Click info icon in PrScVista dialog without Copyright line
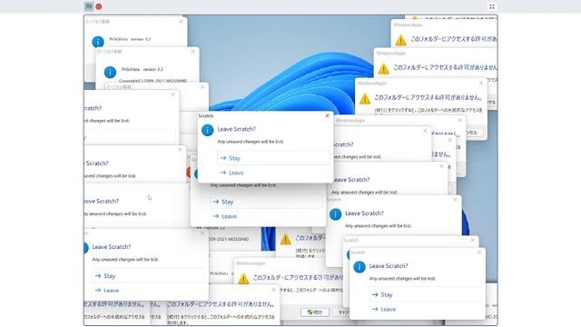Image resolution: width=581 pixels, height=327 pixels. point(98,42)
